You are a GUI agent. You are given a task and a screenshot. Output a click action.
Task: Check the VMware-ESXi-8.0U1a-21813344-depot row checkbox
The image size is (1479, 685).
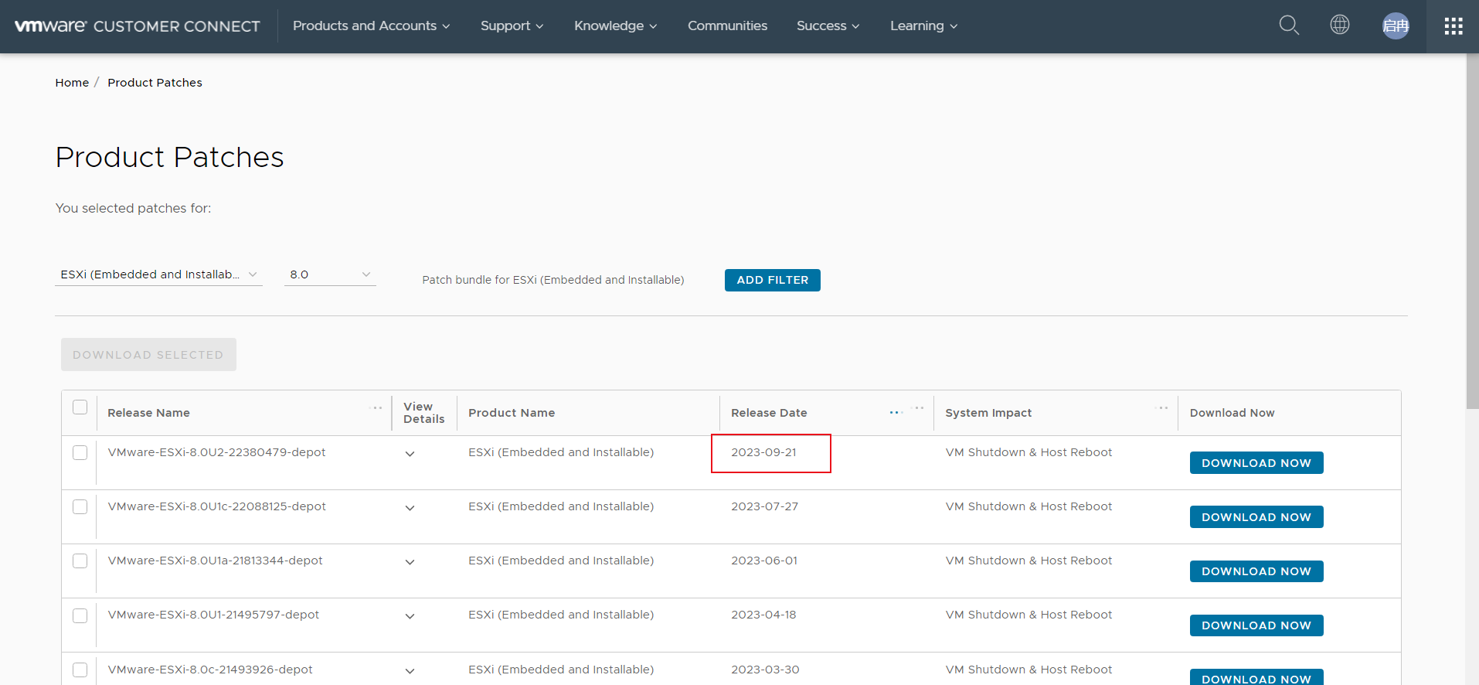click(80, 561)
